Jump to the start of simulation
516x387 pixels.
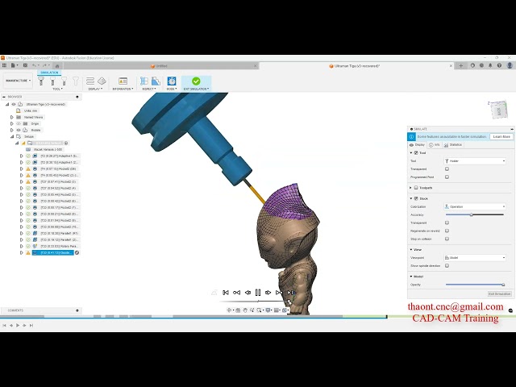pyautogui.click(x=226, y=293)
